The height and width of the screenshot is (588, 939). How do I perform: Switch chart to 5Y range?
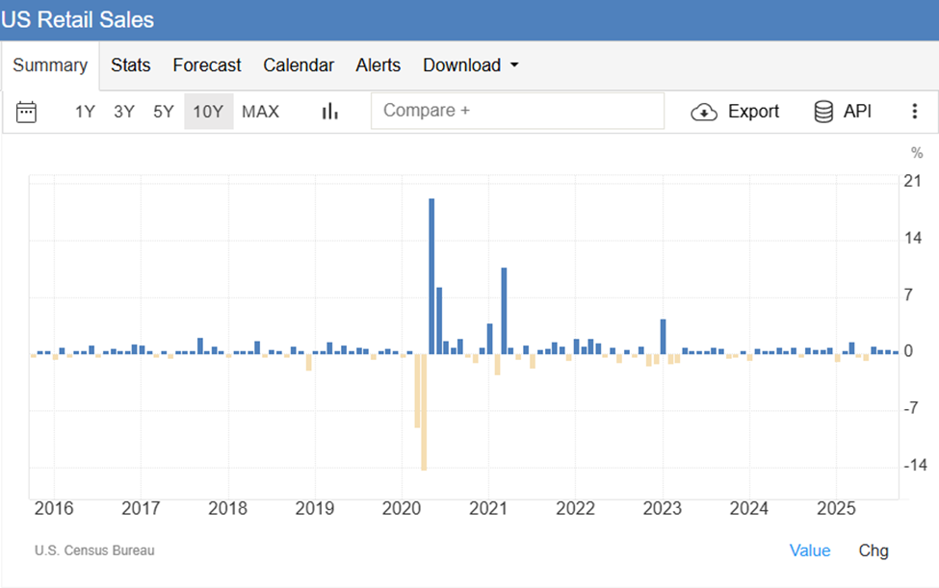(x=164, y=112)
